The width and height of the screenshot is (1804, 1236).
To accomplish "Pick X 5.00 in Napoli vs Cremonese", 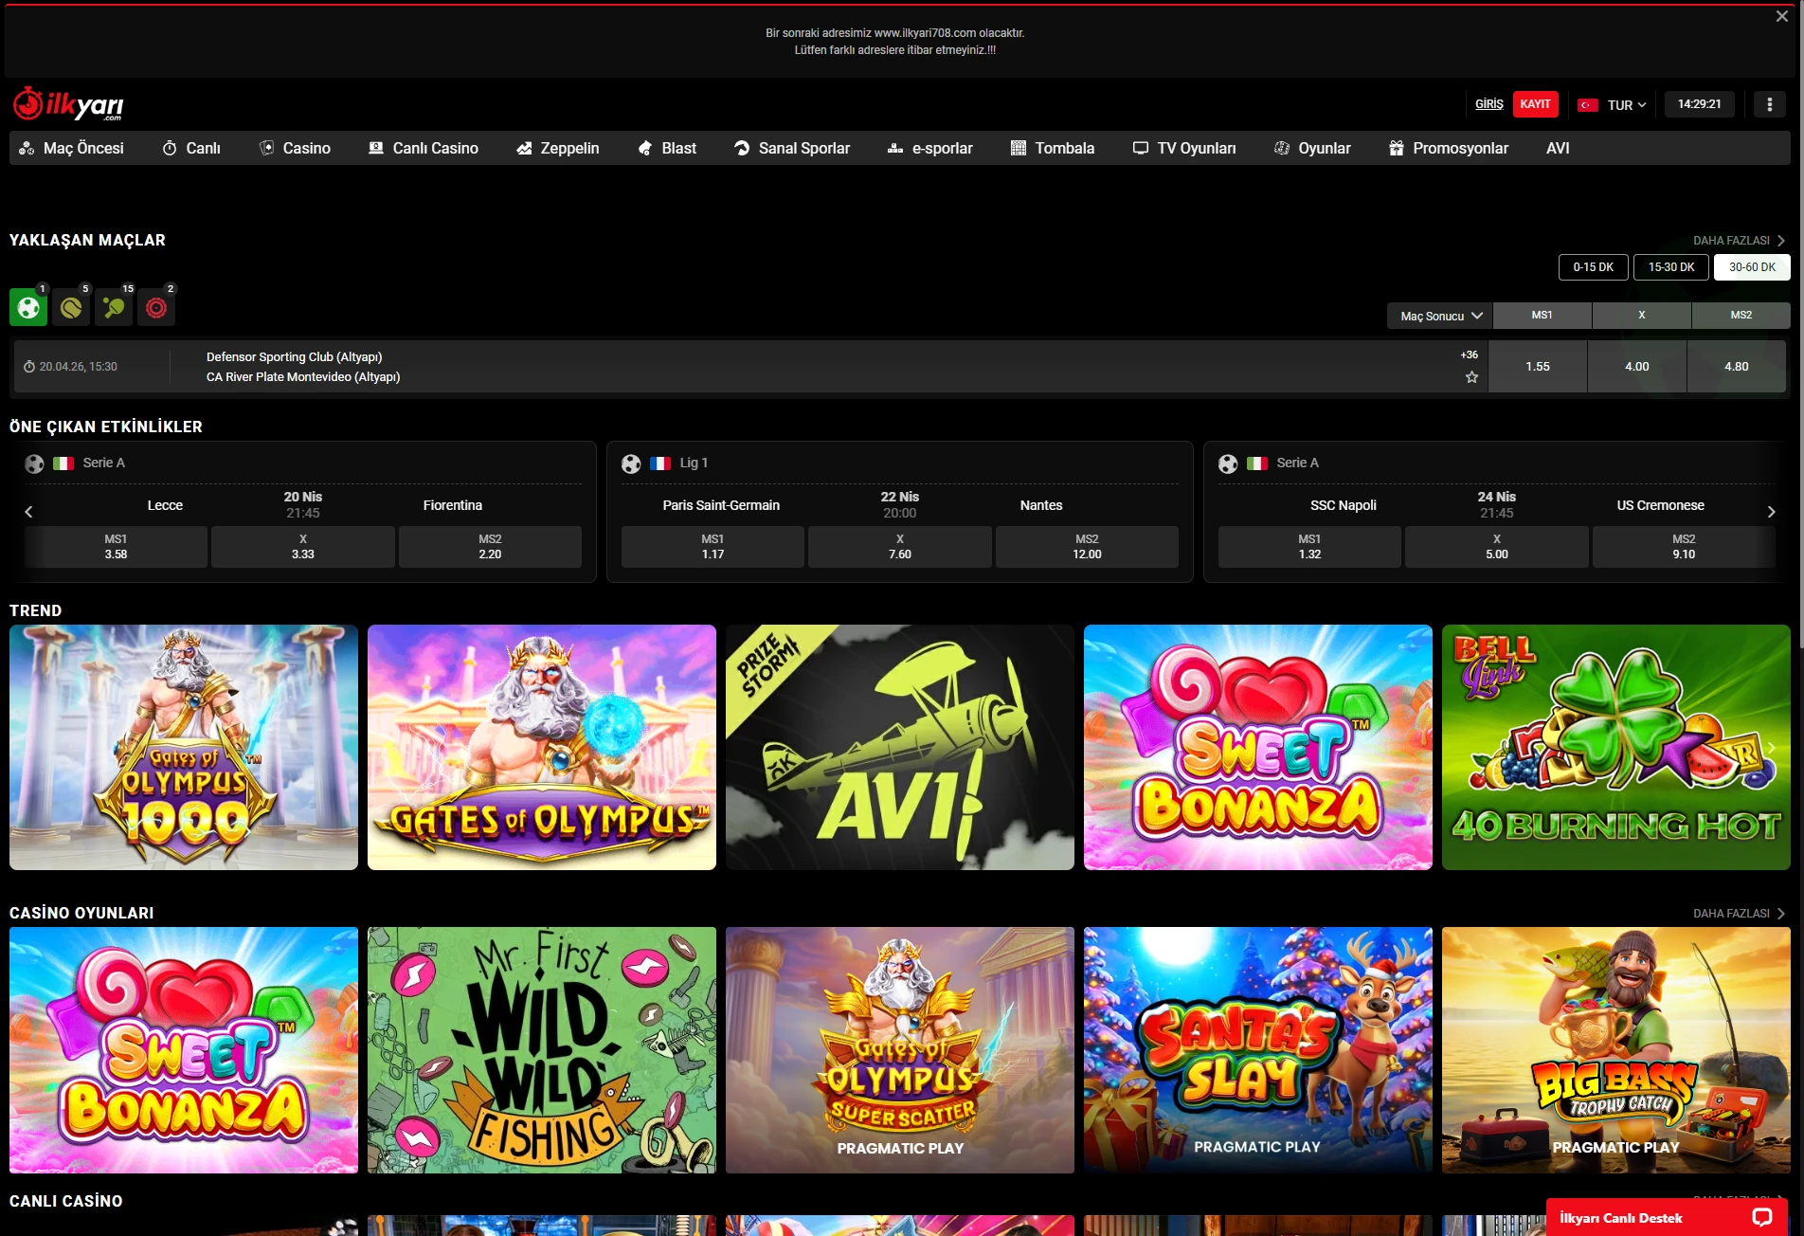I will pyautogui.click(x=1497, y=547).
